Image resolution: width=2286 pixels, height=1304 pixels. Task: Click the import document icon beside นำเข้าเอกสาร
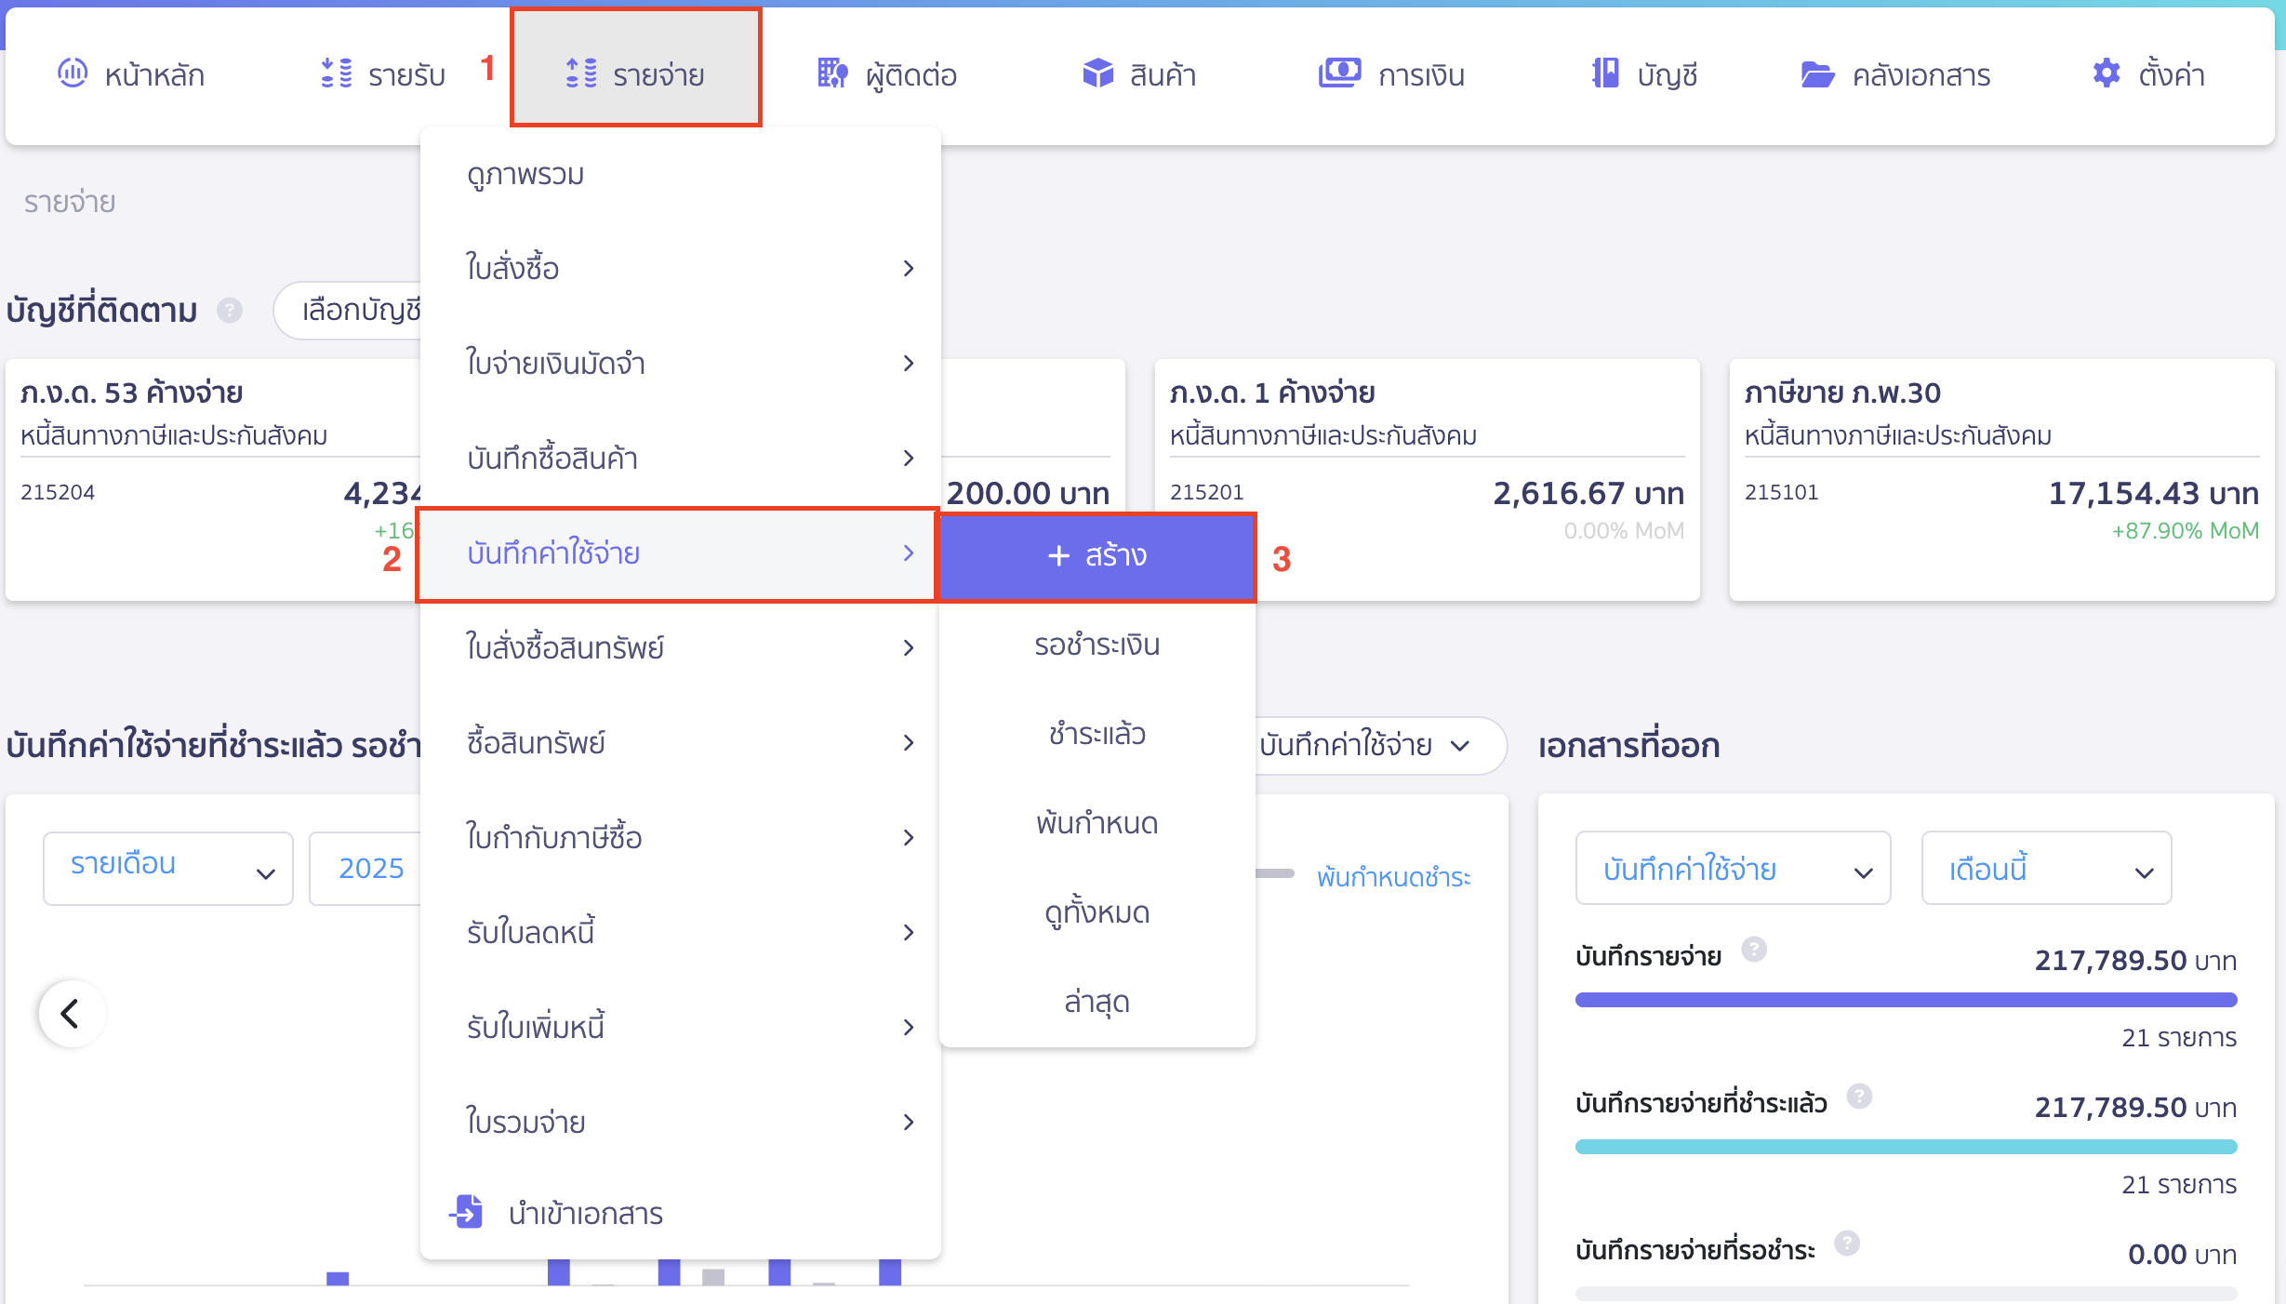466,1211
